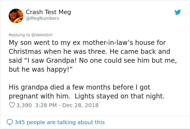This screenshot has height=129, width=190.
Task: Click the 3,390 likes count
Action: 24,105
